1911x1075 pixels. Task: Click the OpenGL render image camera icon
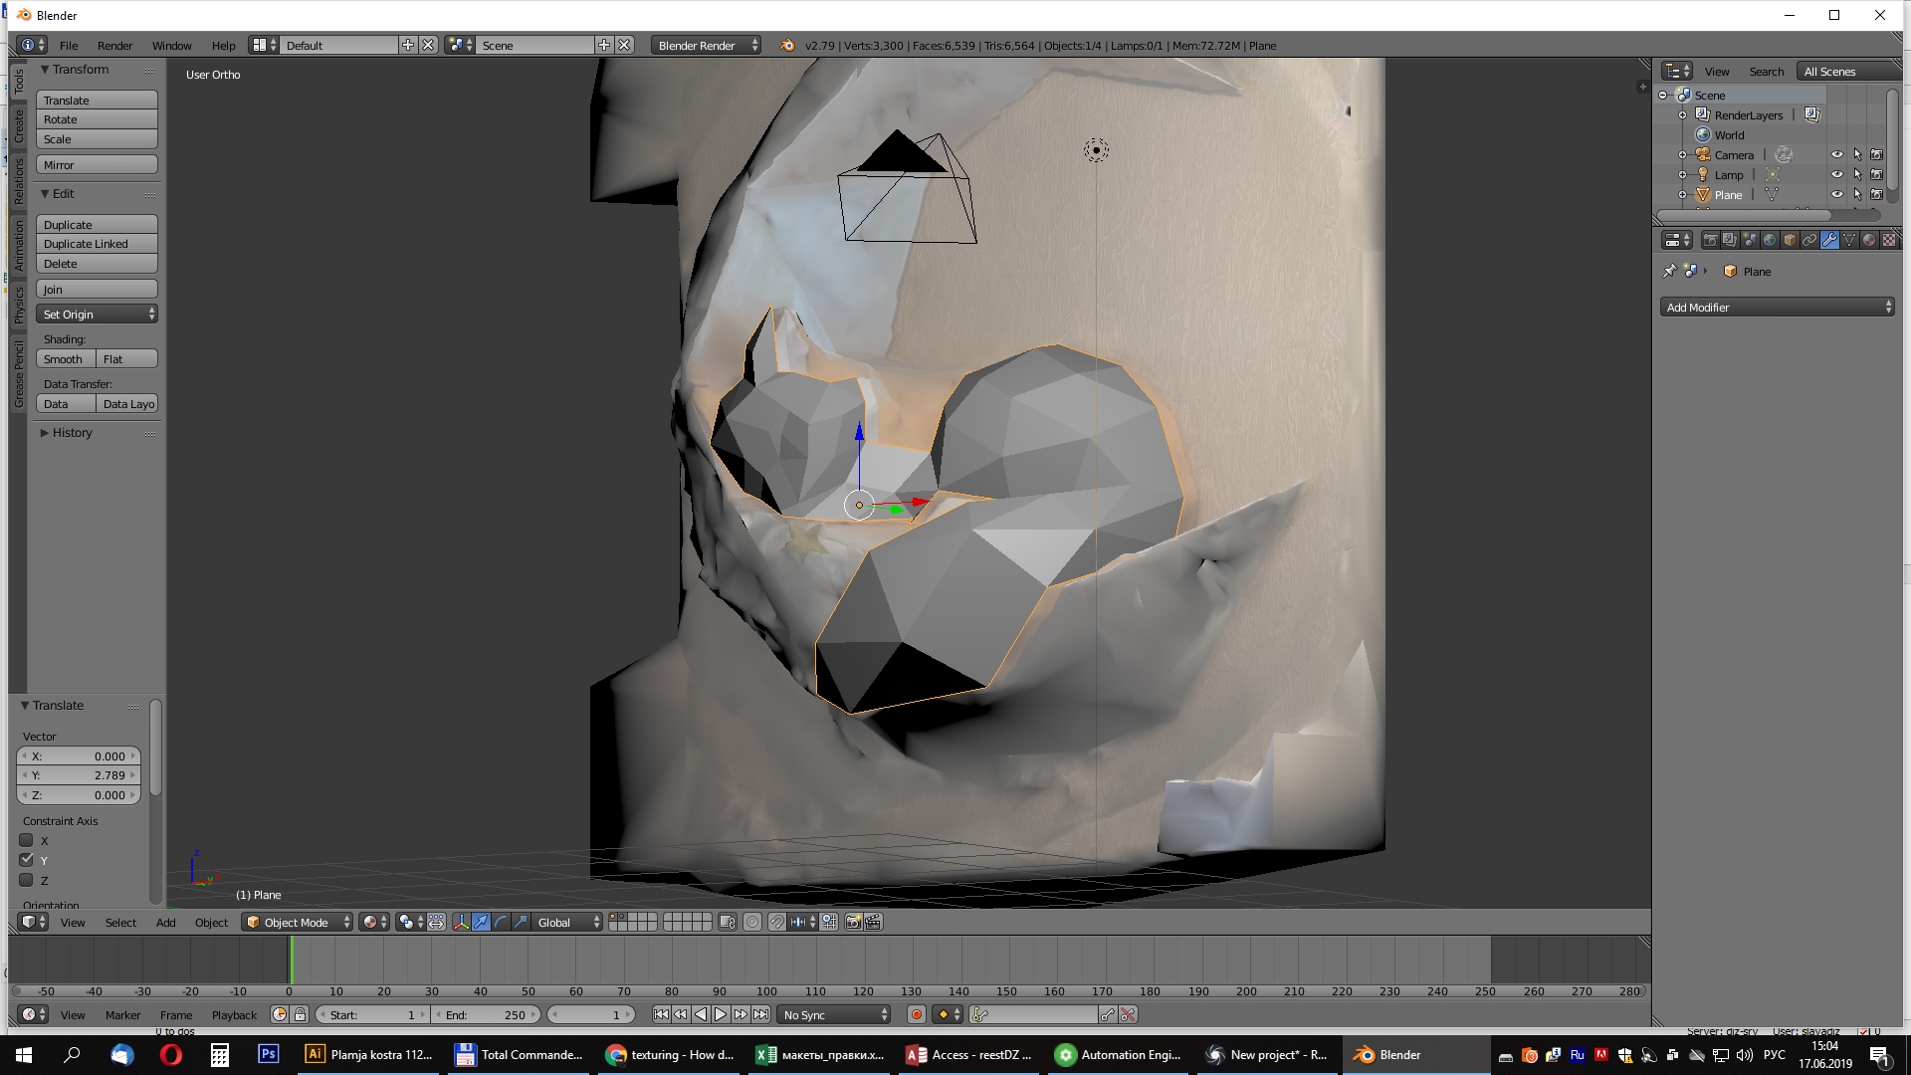coord(853,923)
